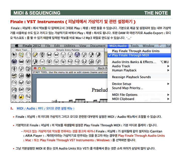The width and height of the screenshot is (181, 152).
Task: Expand the Device Setup submenu
Action: point(139,84)
